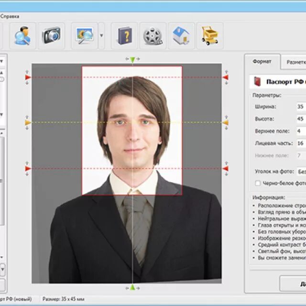Image resolution: width=306 pixels, height=306 pixels.
Task: Click the shopping cart purchase icon
Action: tap(210, 36)
